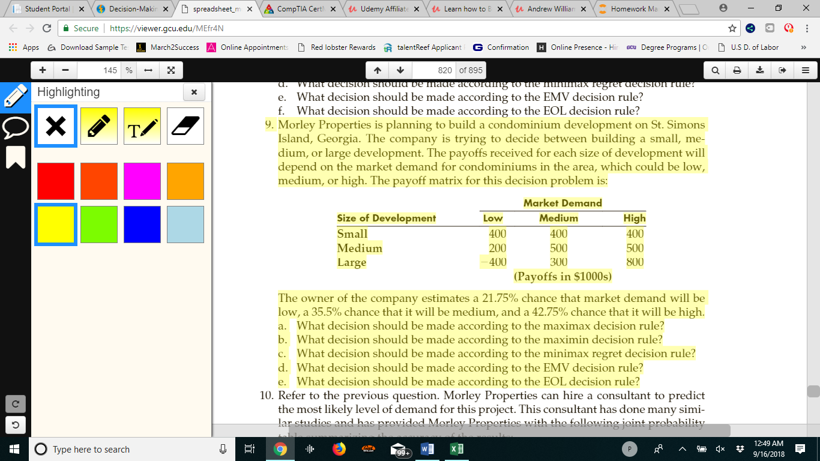Click the Windows taskbar search box
Image resolution: width=820 pixels, height=461 pixels.
(x=132, y=449)
